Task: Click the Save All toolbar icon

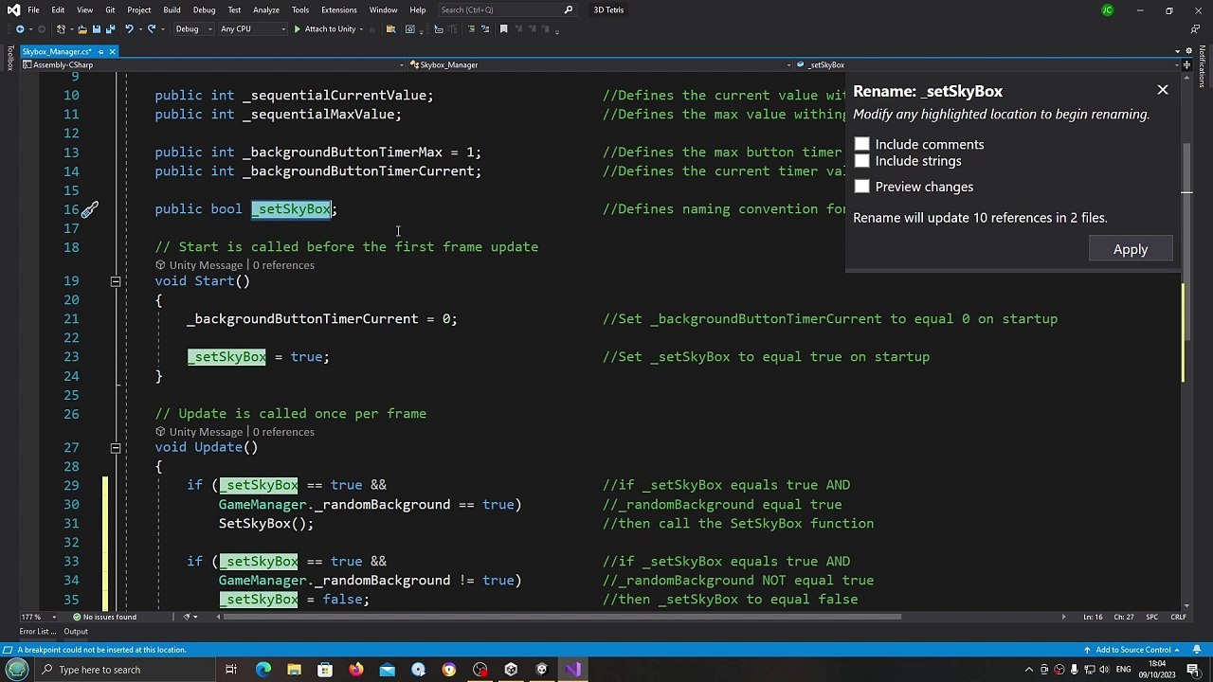Action: [109, 29]
